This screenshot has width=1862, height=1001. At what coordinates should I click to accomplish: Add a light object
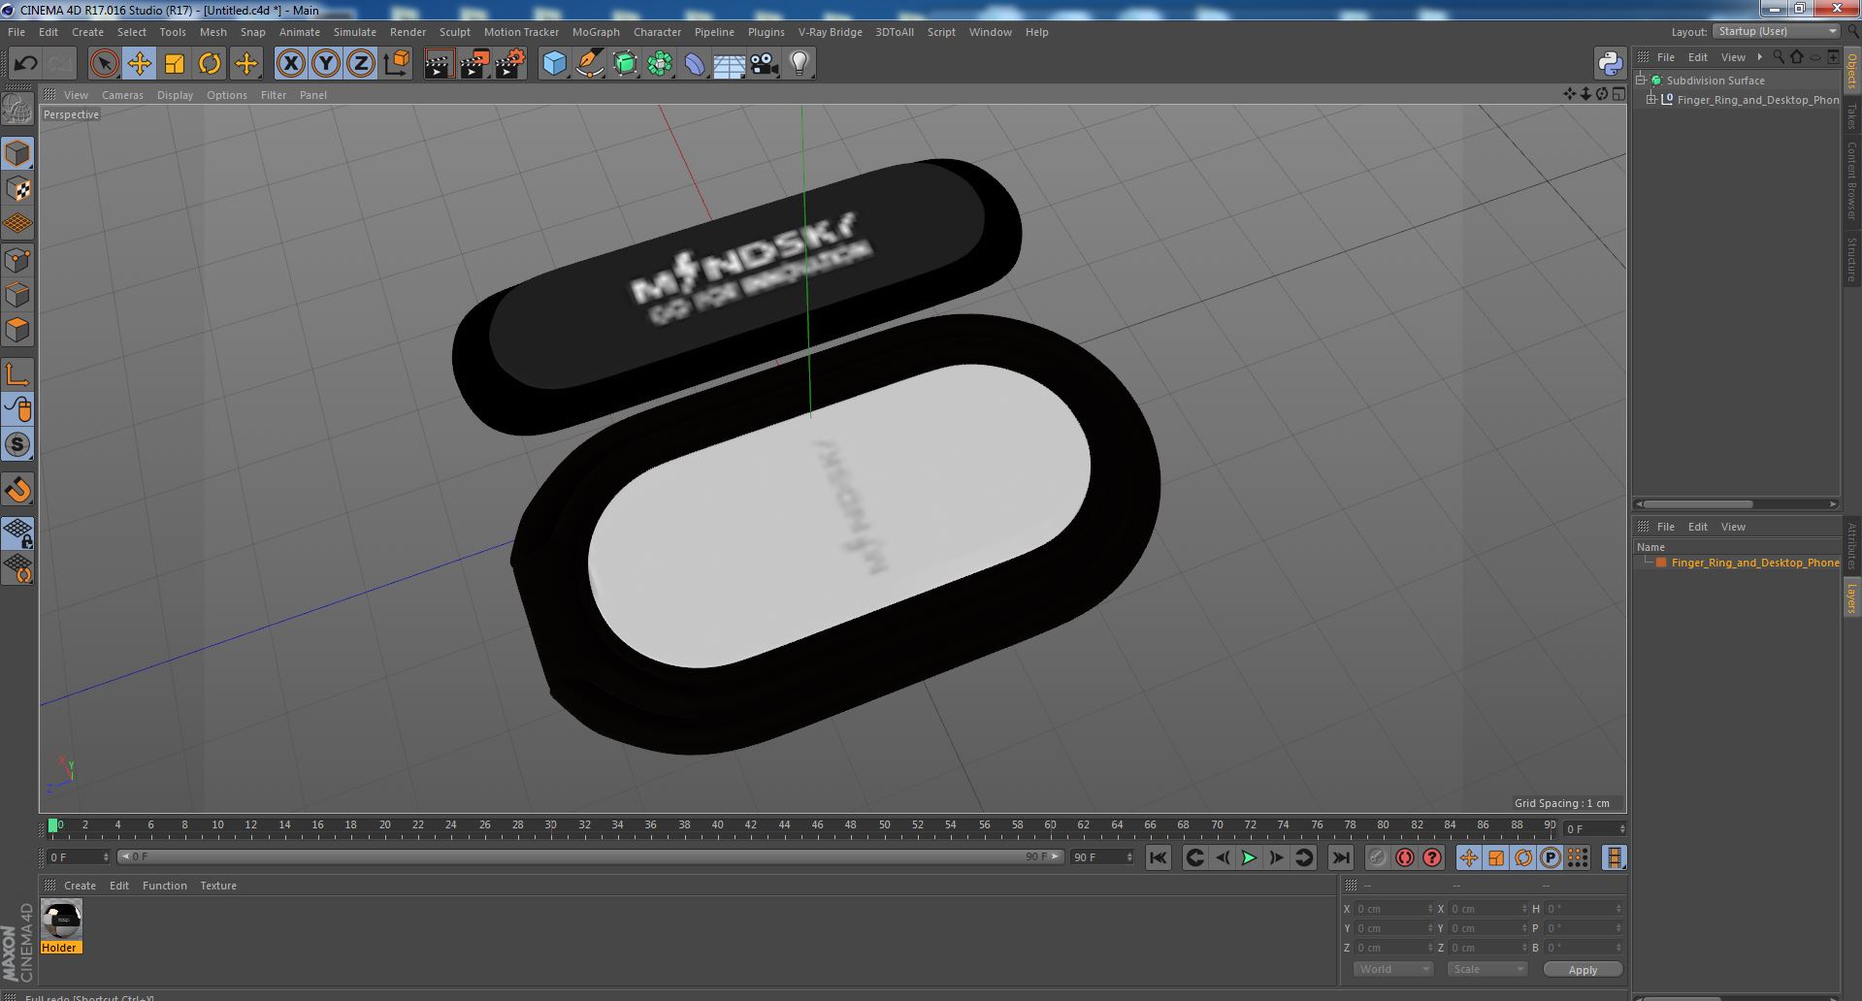point(800,64)
